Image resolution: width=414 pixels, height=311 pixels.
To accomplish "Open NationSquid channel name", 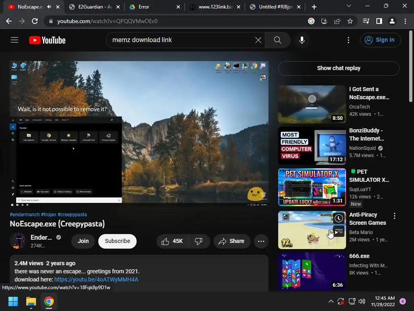I will [x=362, y=148].
